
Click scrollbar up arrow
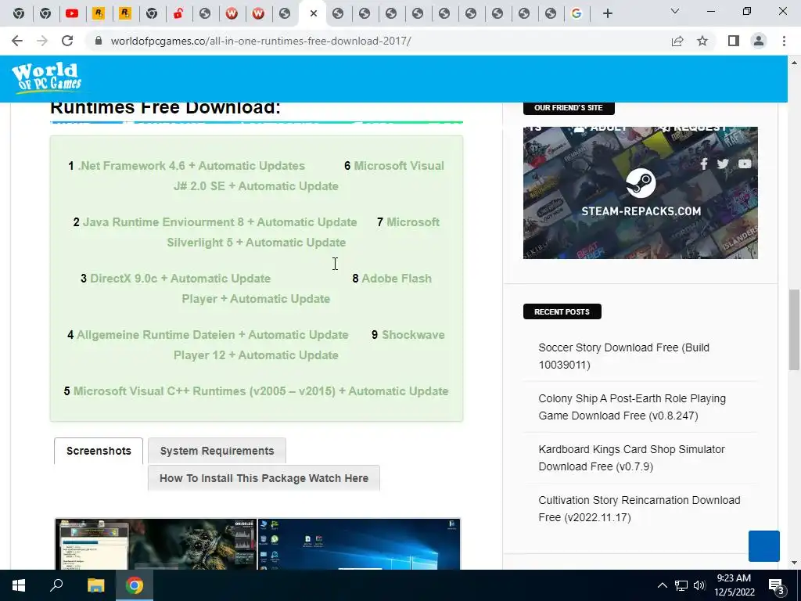click(794, 63)
